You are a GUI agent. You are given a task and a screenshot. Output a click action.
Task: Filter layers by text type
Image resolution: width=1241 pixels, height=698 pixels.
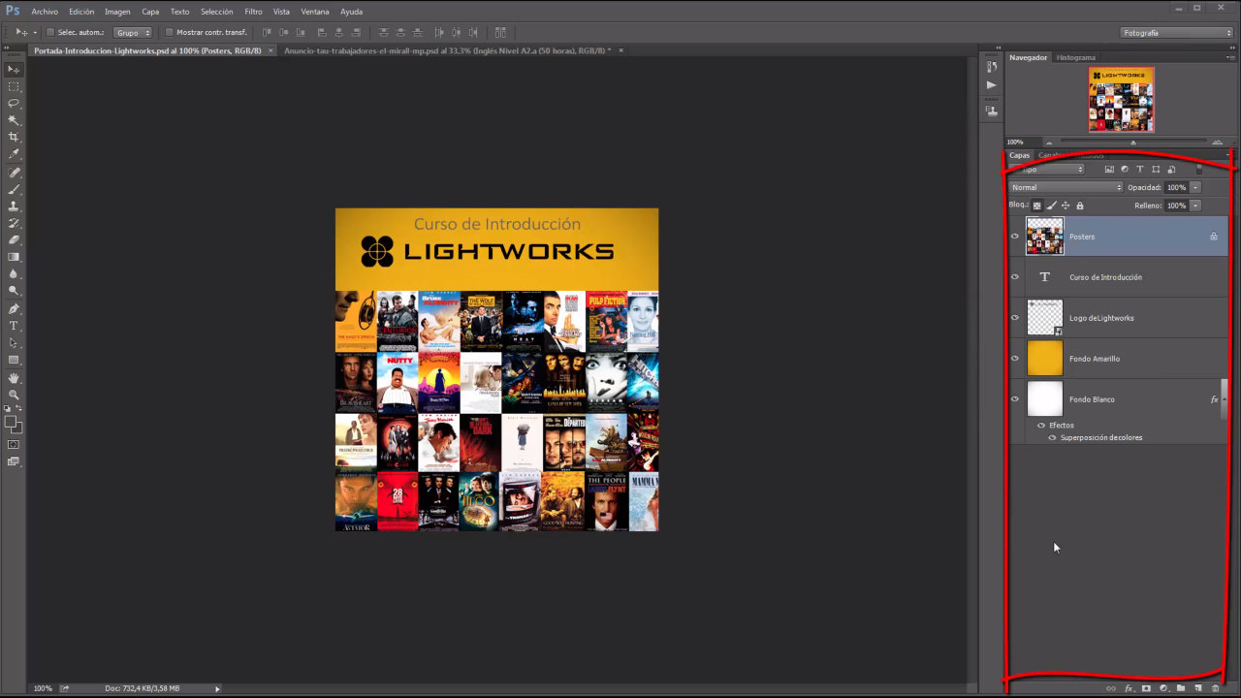pyautogui.click(x=1140, y=170)
